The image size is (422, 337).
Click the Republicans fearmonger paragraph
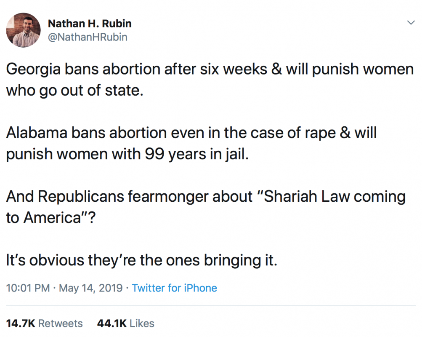pyautogui.click(x=206, y=207)
